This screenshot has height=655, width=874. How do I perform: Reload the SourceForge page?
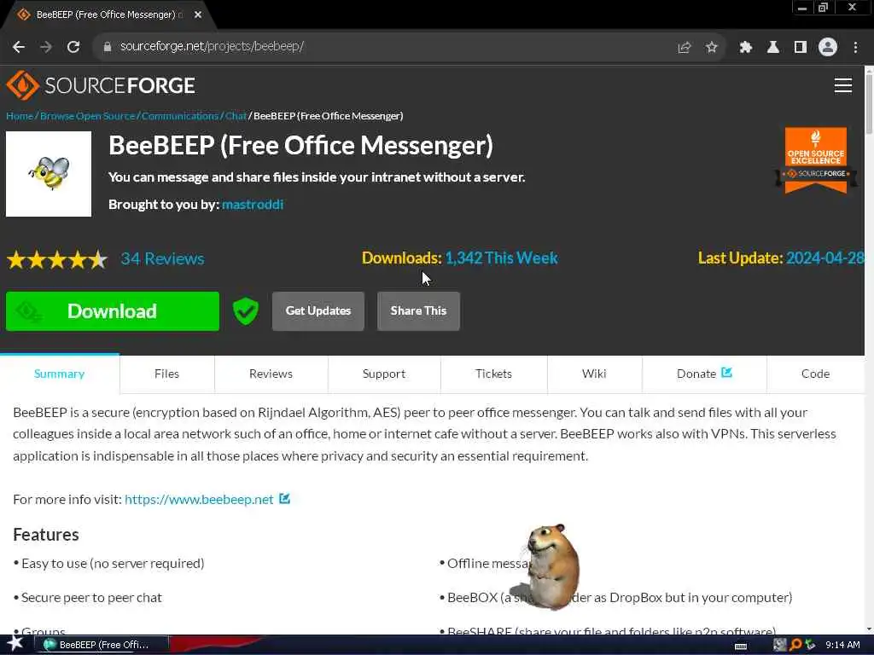point(73,47)
